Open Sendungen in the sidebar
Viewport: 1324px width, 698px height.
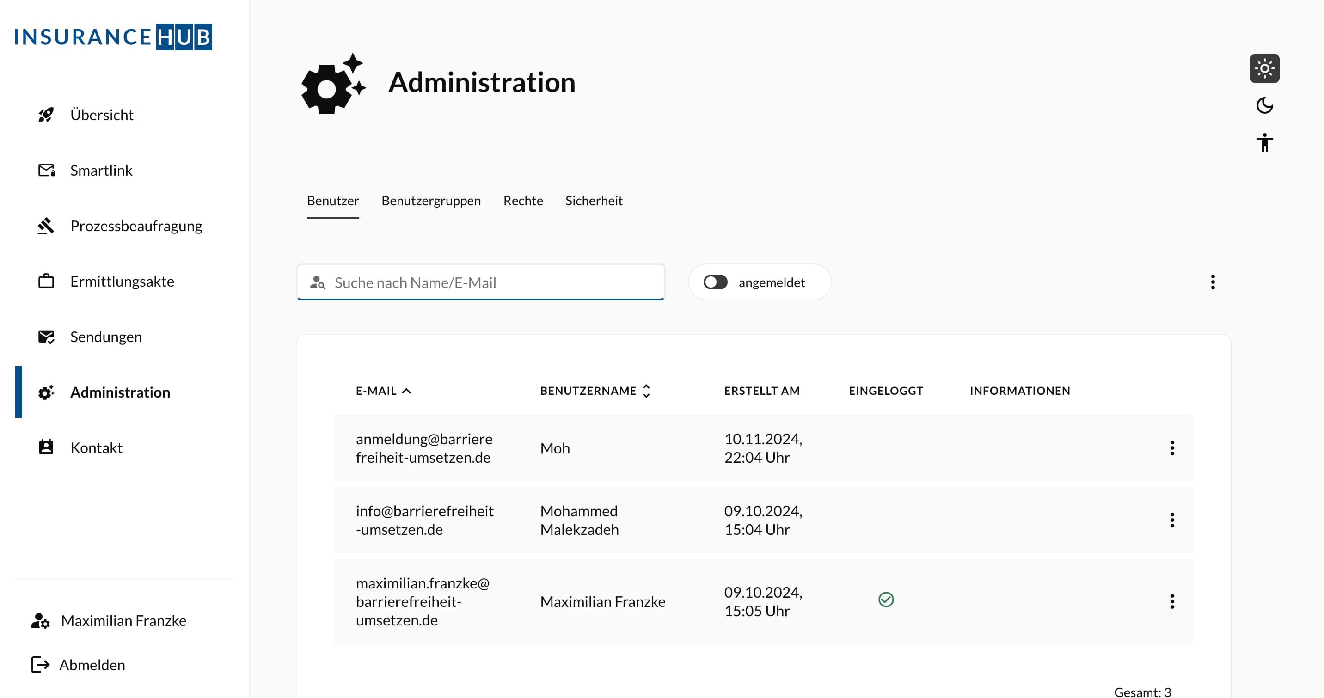pos(106,337)
